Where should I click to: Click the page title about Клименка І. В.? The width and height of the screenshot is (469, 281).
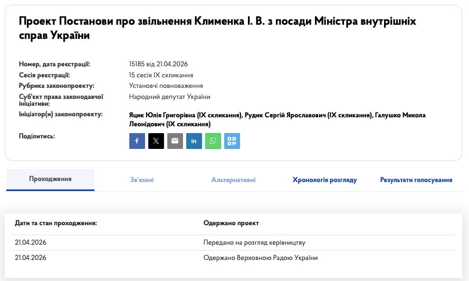pyautogui.click(x=217, y=28)
